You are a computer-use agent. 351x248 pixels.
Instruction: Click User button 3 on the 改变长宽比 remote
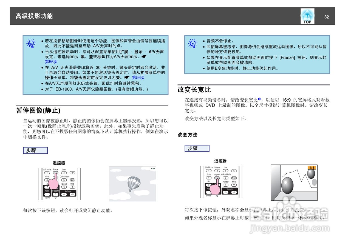click(226, 171)
